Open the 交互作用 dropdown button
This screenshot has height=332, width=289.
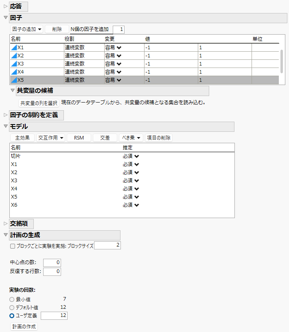(x=50, y=138)
